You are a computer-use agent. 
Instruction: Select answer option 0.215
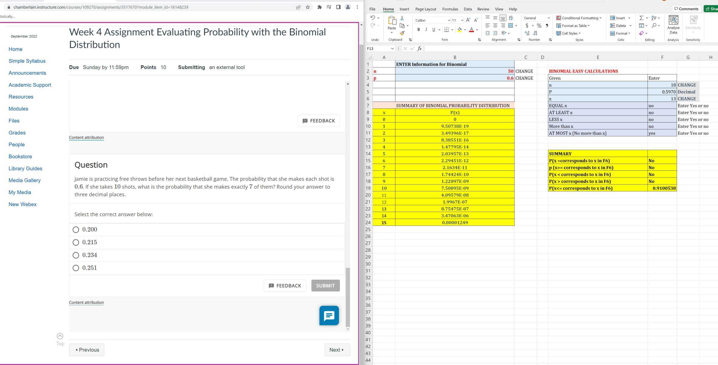76,242
